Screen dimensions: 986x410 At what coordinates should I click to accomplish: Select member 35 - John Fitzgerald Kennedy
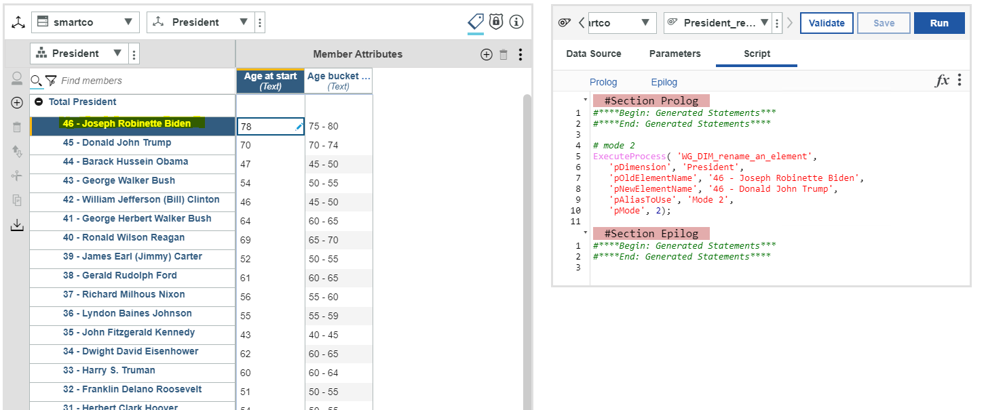[129, 333]
